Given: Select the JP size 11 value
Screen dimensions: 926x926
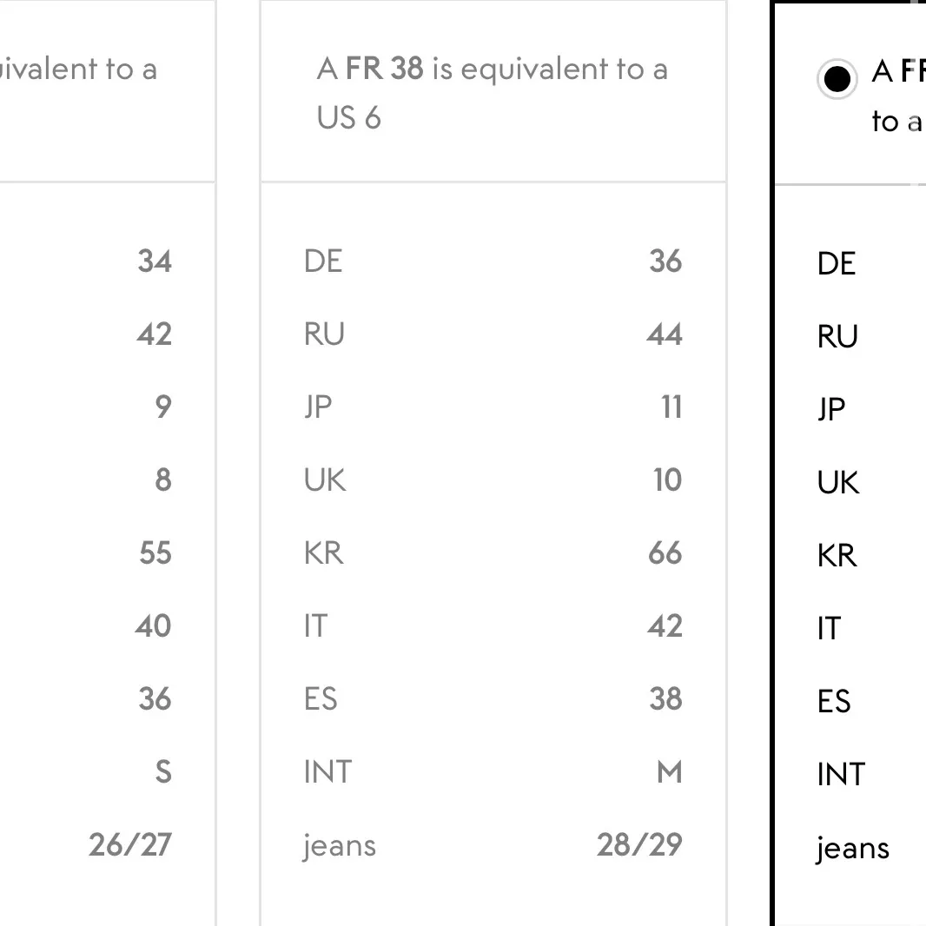Looking at the screenshot, I should (671, 407).
